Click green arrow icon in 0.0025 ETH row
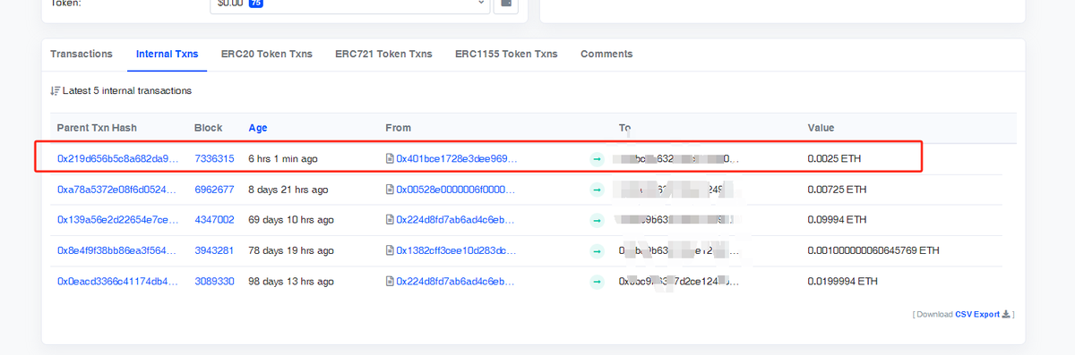1075x355 pixels. [x=597, y=159]
